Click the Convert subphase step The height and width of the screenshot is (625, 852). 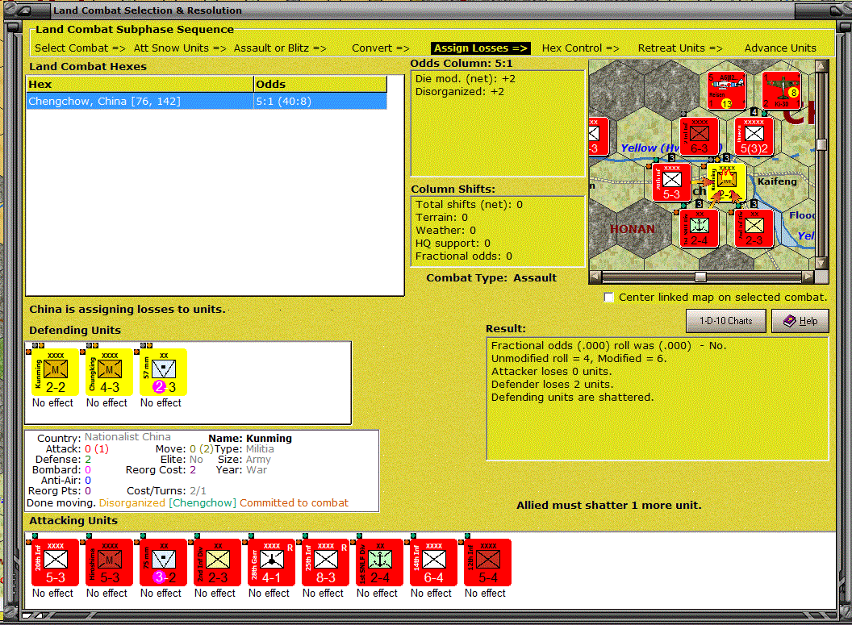click(x=380, y=48)
